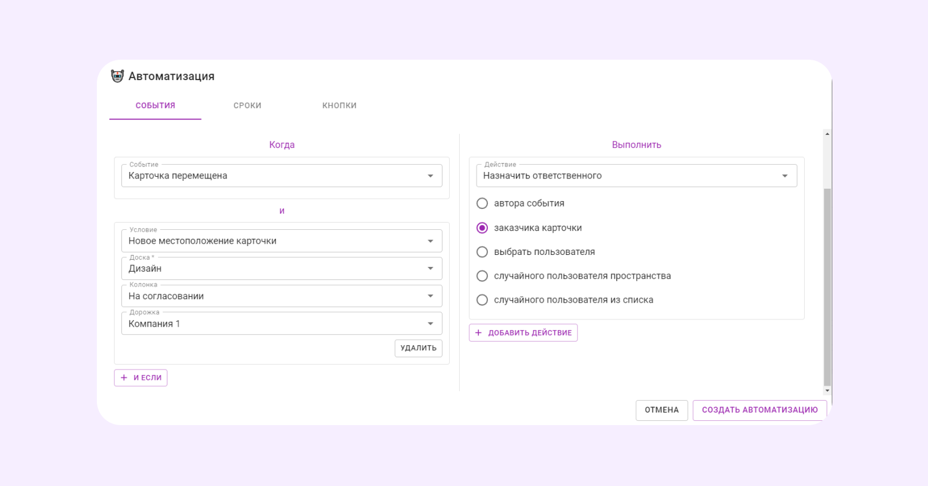Click the Когда section heading
Image resolution: width=928 pixels, height=486 pixels.
282,145
